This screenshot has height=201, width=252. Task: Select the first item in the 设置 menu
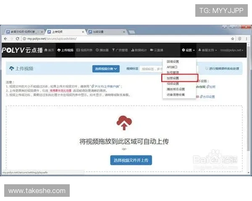pyautogui.click(x=179, y=62)
